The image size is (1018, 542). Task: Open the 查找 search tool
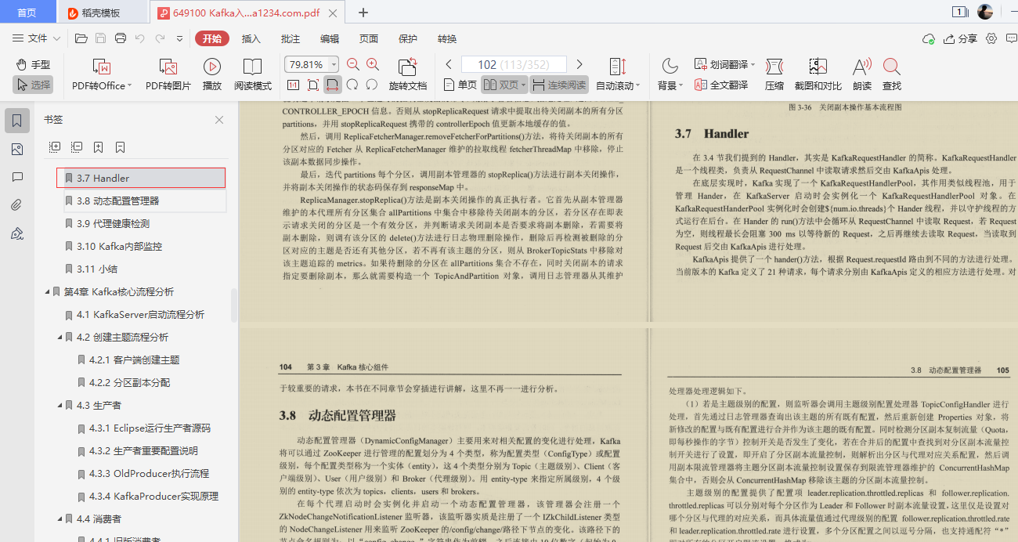(892, 74)
